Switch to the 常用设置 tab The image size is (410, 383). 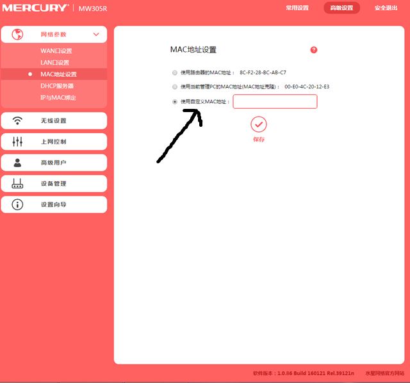(x=297, y=8)
